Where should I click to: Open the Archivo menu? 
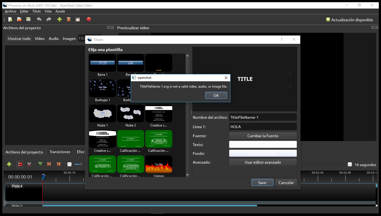pyautogui.click(x=10, y=11)
